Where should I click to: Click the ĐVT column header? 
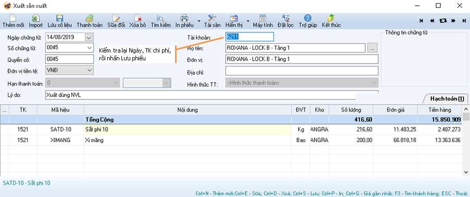(x=301, y=110)
